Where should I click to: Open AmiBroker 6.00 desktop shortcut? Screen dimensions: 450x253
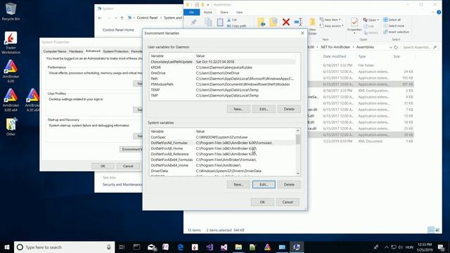11,71
